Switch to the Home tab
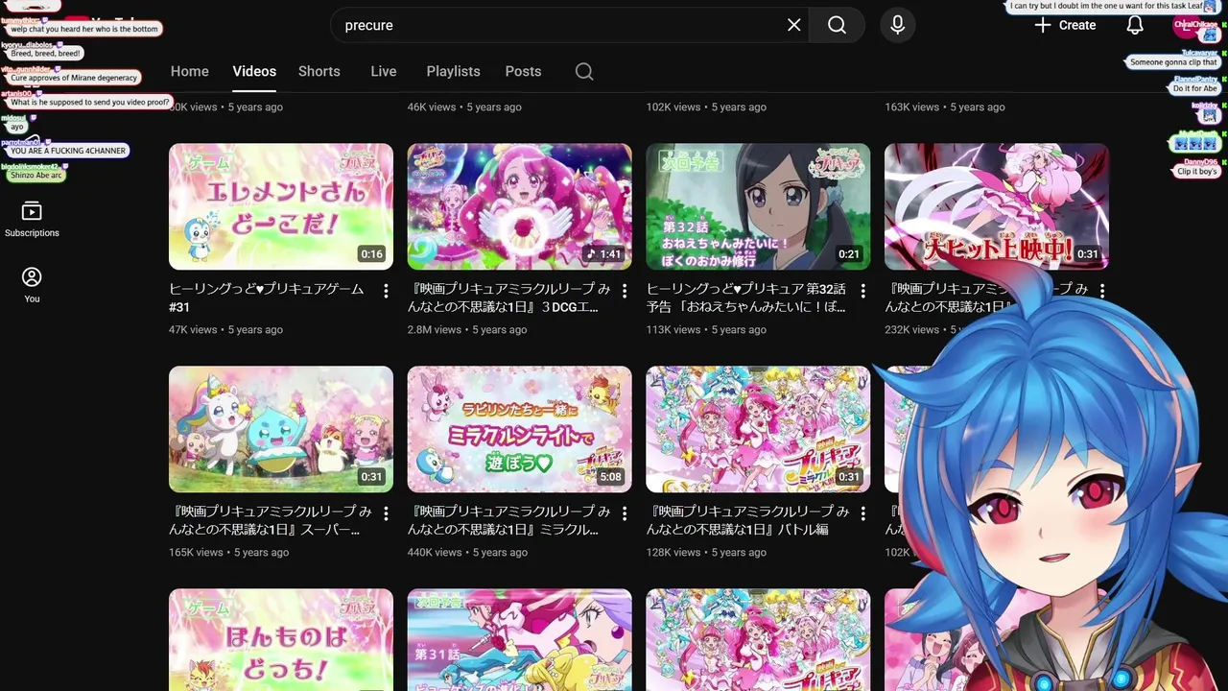Viewport: 1228px width, 691px height. [x=190, y=71]
